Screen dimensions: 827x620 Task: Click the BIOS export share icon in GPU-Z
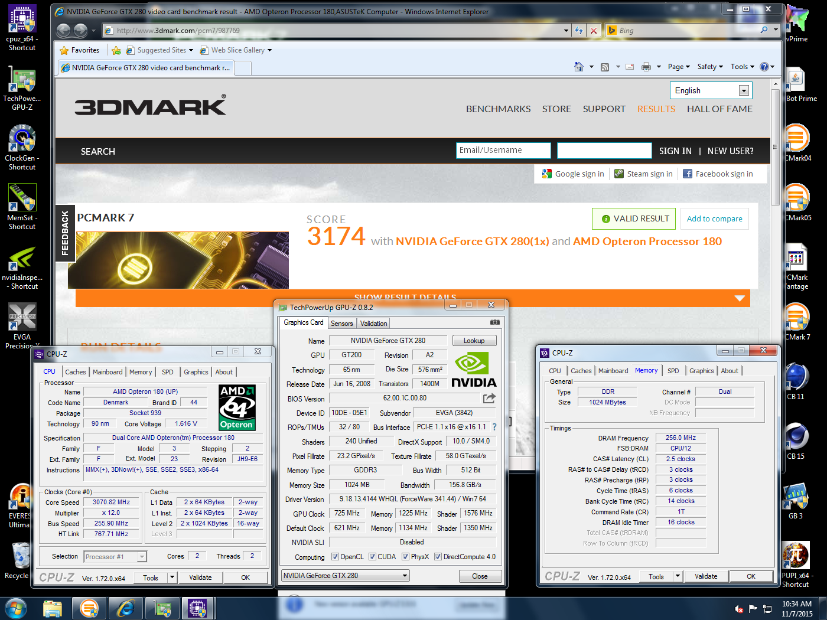coord(489,398)
